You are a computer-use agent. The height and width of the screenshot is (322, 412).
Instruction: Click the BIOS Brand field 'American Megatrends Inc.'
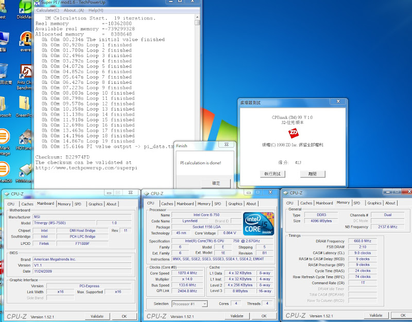click(82, 259)
